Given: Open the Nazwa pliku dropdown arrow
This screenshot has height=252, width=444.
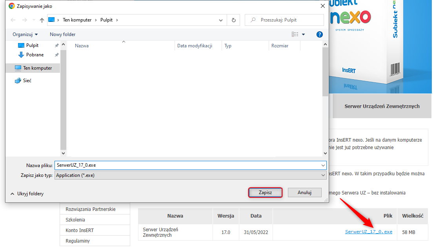Looking at the screenshot, I should [x=323, y=165].
